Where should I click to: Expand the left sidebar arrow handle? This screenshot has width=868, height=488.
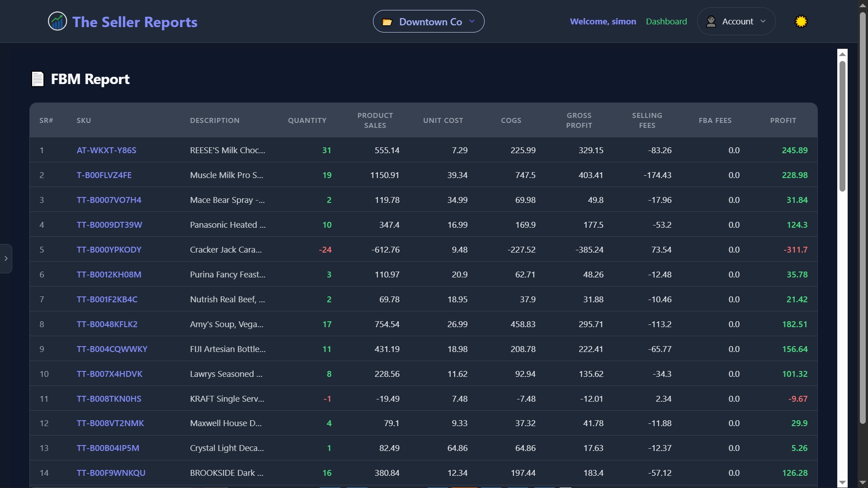[x=6, y=258]
